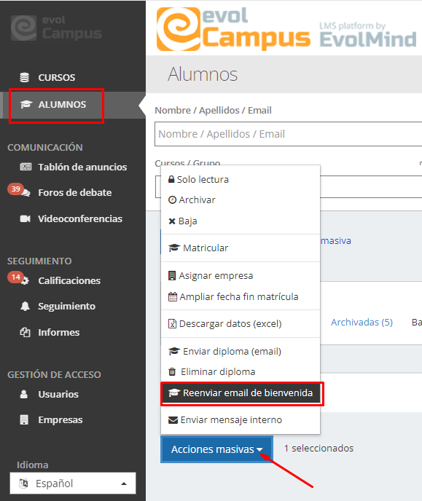Click the Tablón de anuncios newspaper icon
Viewport: 422px width, 501px height.
(x=26, y=167)
